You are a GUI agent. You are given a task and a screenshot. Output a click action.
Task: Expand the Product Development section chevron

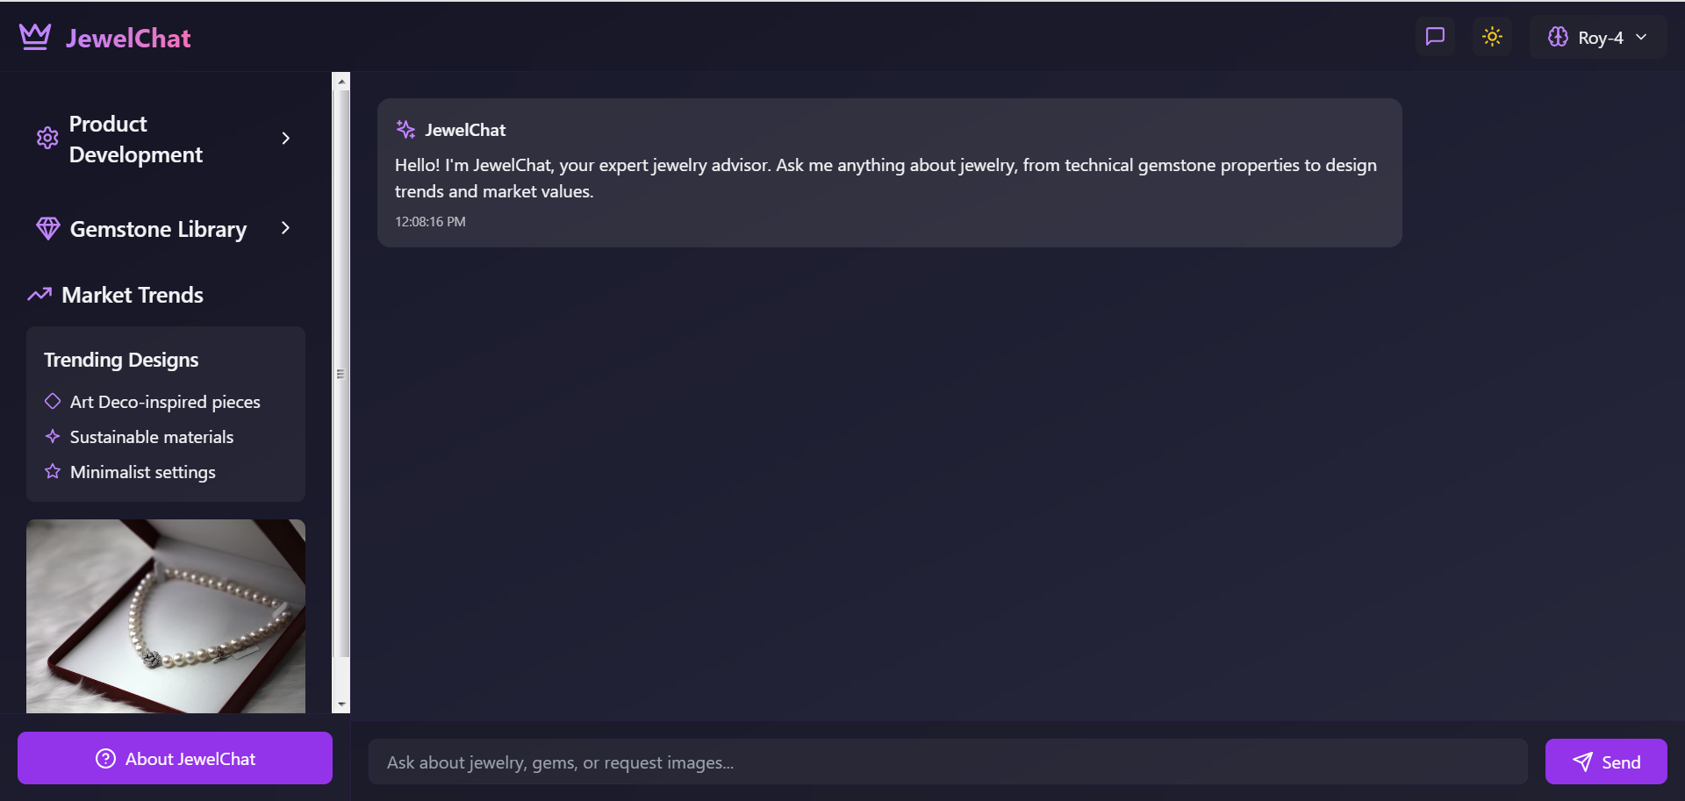tap(285, 139)
